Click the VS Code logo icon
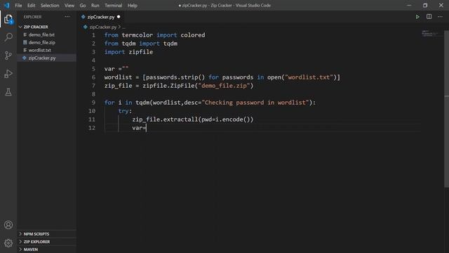This screenshot has width=449, height=253. tap(6, 5)
